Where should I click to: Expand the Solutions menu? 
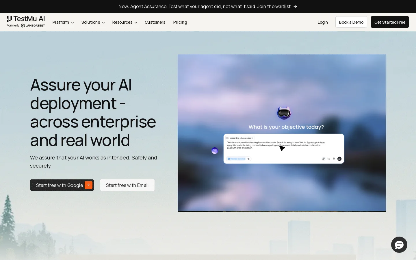pos(93,22)
